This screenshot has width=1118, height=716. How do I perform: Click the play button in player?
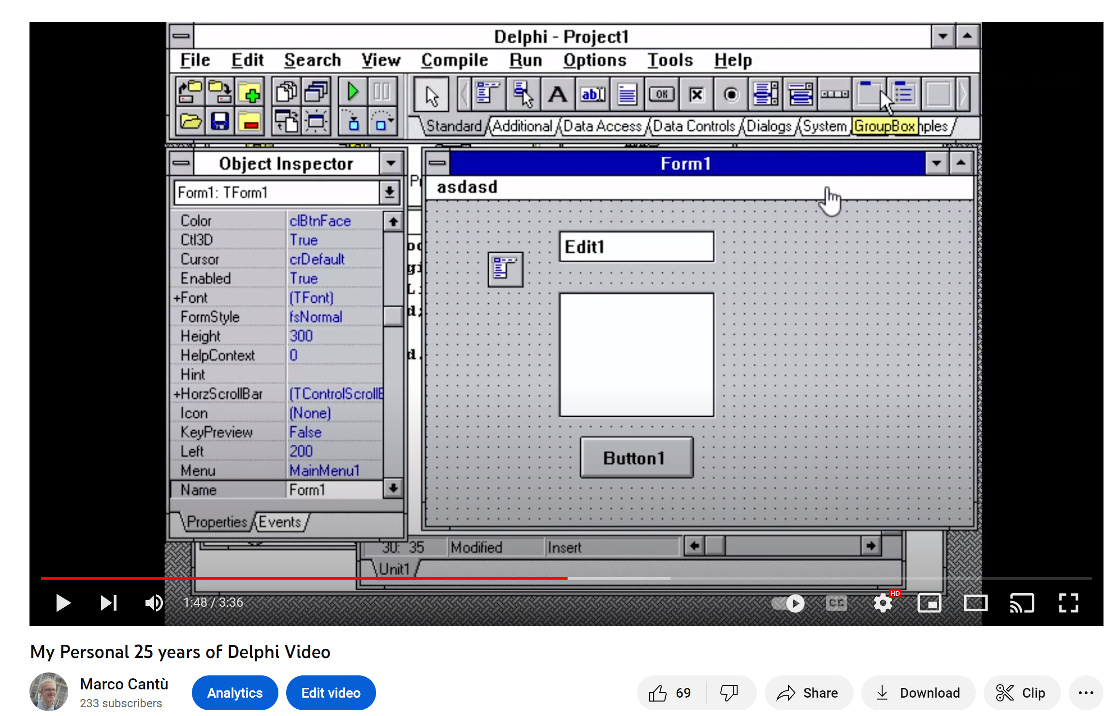(63, 603)
